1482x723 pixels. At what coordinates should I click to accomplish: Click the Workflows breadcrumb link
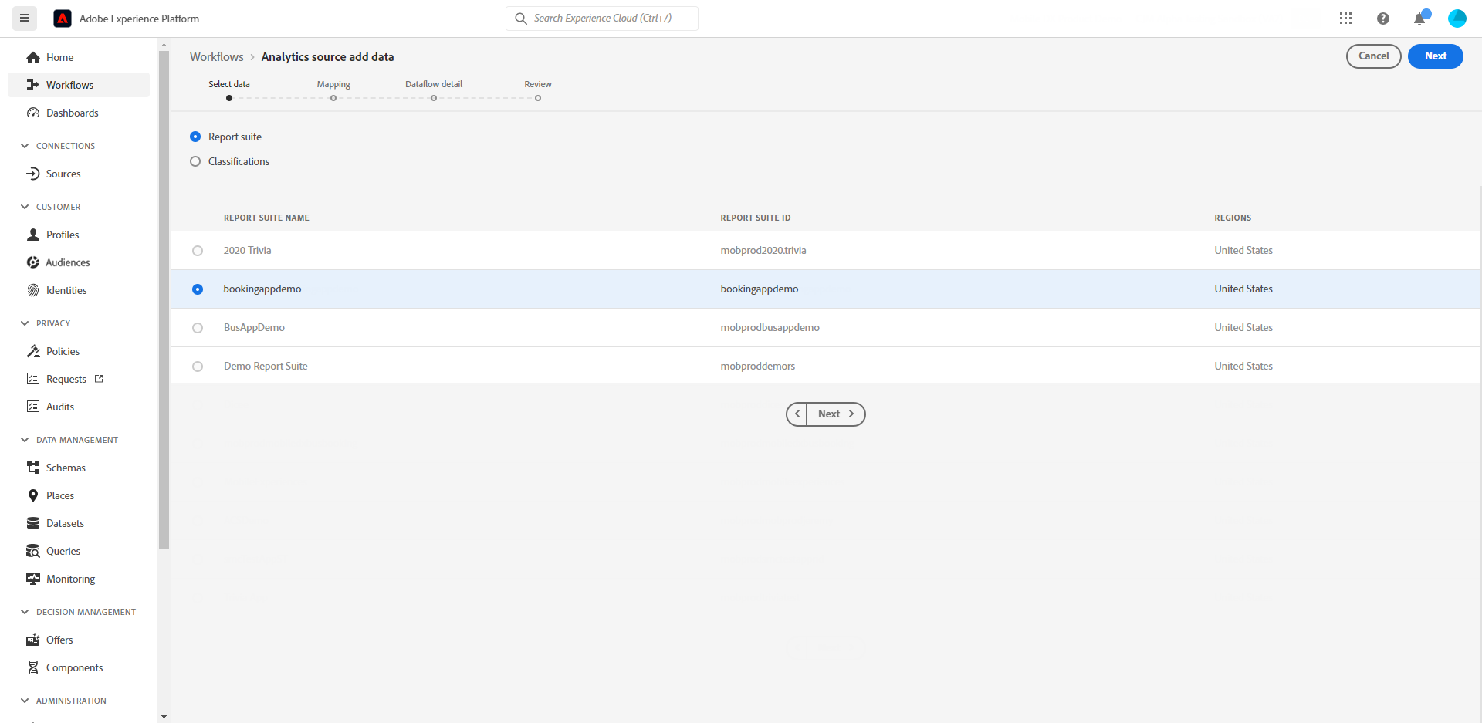(217, 57)
